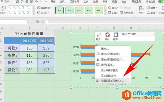Click the title cell XX公司货物销量
The height and width of the screenshot is (102, 164).
29,34
